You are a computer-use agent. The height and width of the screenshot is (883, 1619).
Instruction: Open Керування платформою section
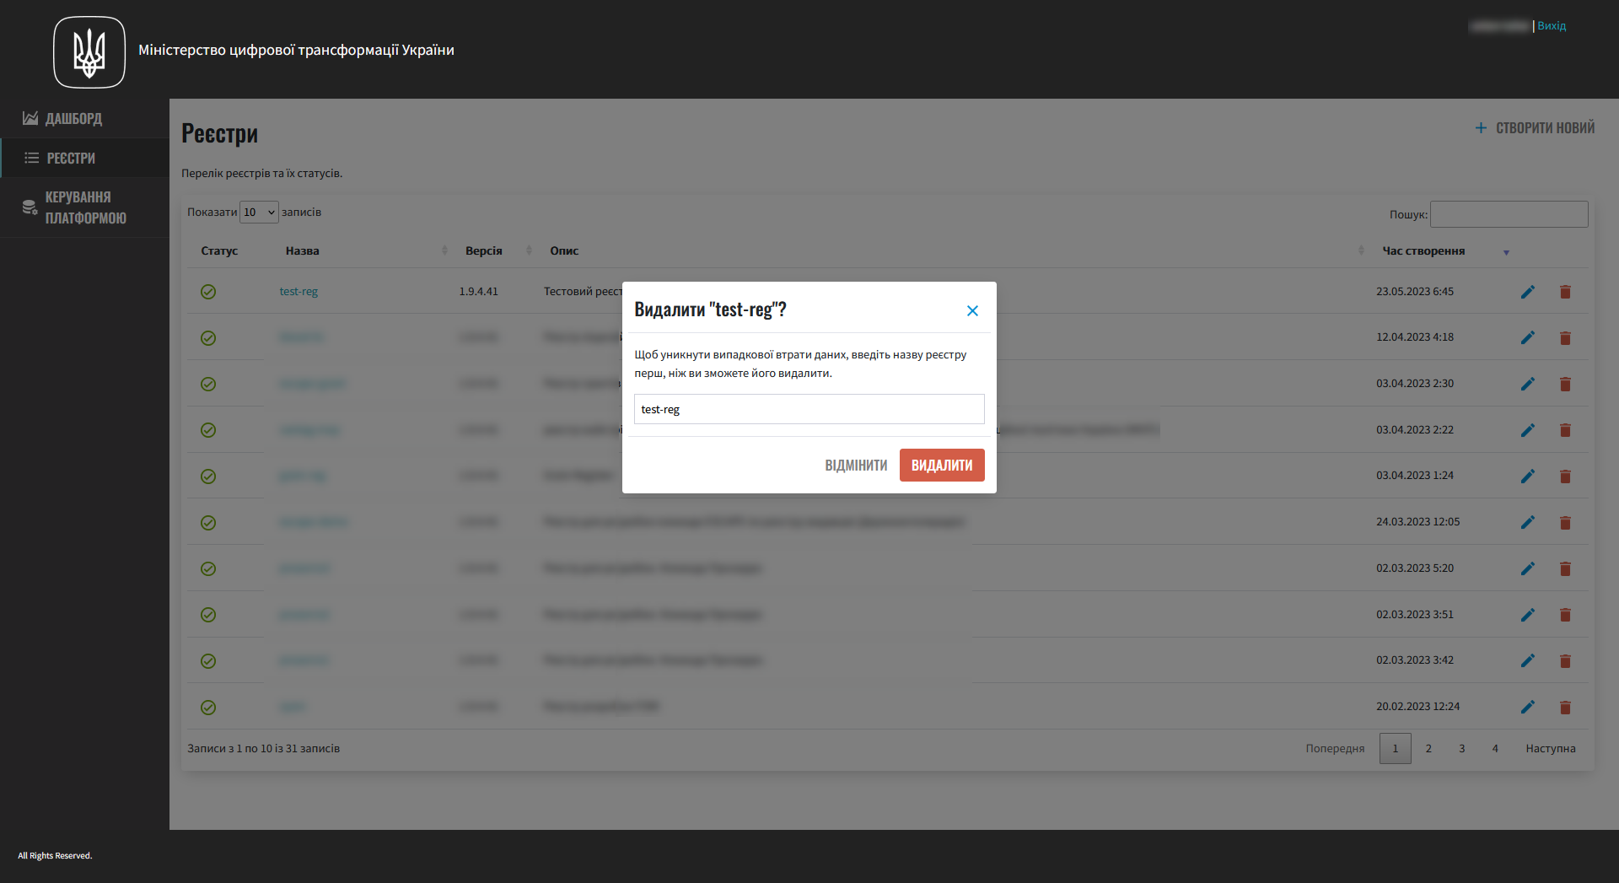84,207
